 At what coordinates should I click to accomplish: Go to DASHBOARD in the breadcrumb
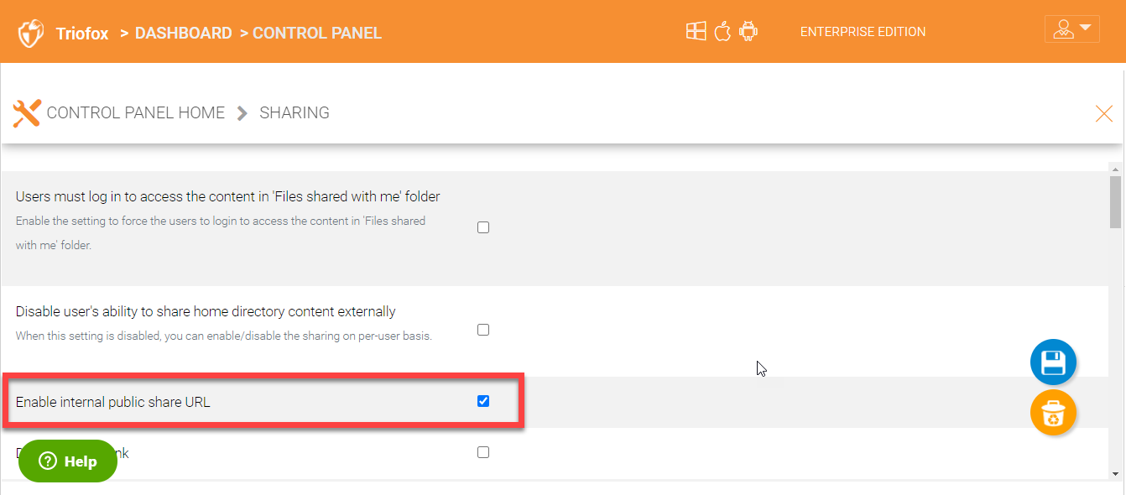(183, 34)
